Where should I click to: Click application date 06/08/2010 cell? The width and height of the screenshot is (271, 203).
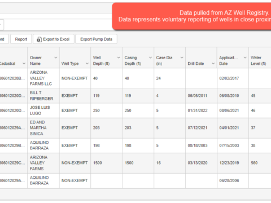point(233,96)
